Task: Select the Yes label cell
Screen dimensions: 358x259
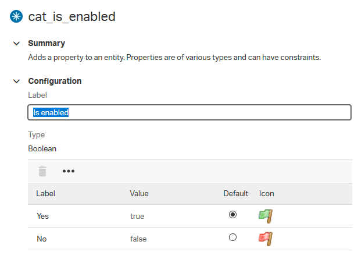Action: pyautogui.click(x=42, y=216)
